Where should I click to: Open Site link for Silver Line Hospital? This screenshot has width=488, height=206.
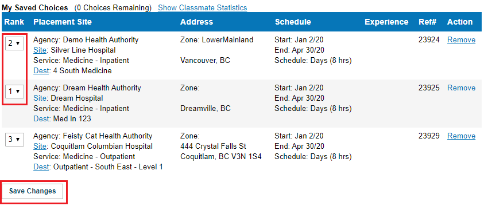[40, 50]
